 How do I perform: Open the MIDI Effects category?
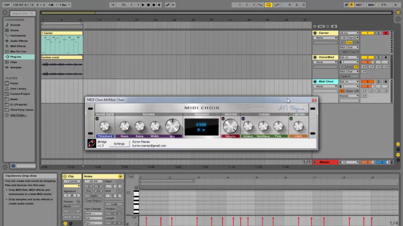pos(18,46)
